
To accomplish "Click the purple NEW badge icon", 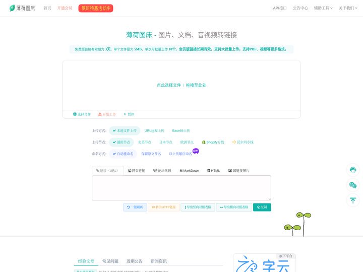I will [x=196, y=151].
